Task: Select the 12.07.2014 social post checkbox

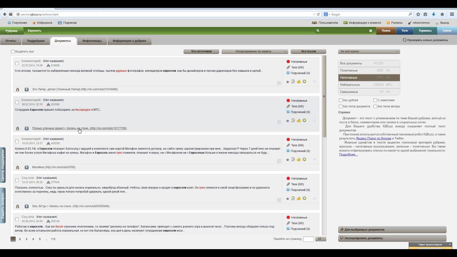Action: coord(17,180)
